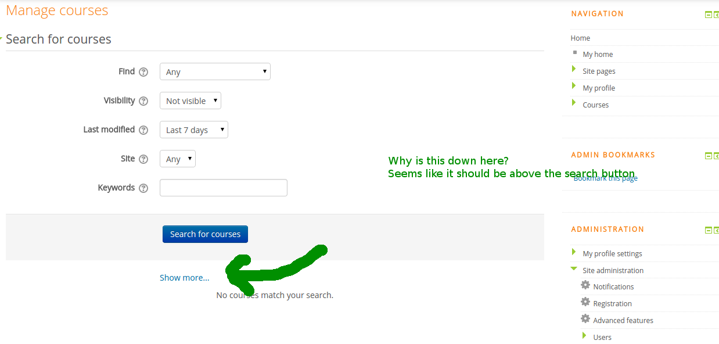The width and height of the screenshot is (719, 344).
Task: Click the ADMIN BOOKMARKS block title
Action: pos(613,155)
